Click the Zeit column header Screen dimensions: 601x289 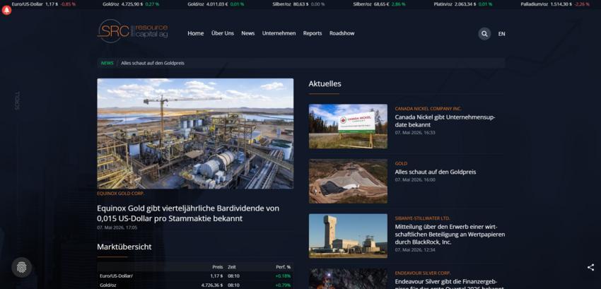232,267
